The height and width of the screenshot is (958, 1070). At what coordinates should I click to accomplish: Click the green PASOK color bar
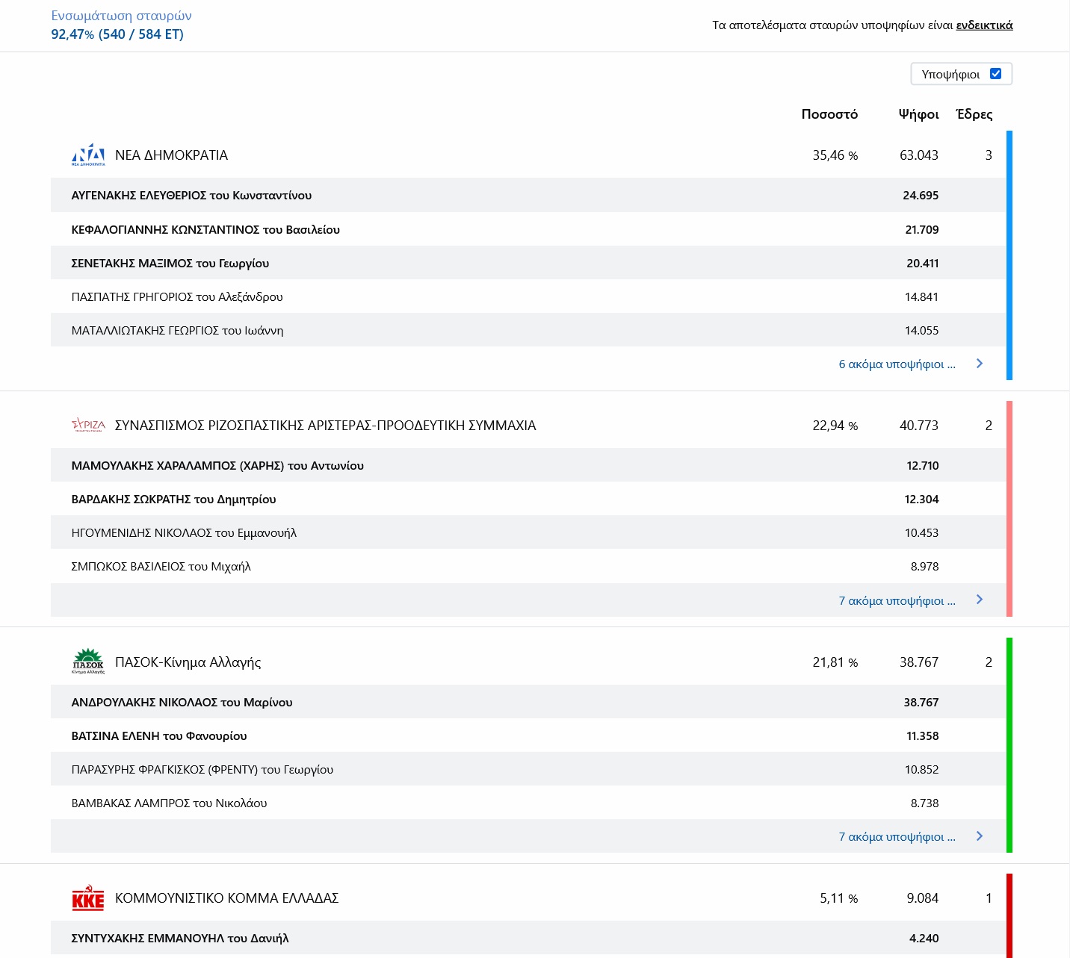click(x=1009, y=744)
